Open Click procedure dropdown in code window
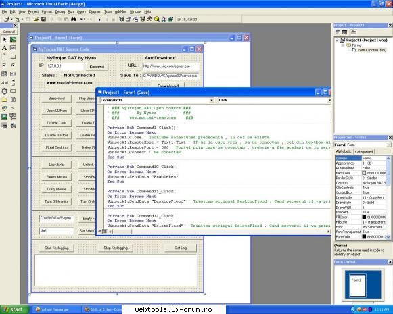The height and width of the screenshot is (314, 393). [x=329, y=100]
